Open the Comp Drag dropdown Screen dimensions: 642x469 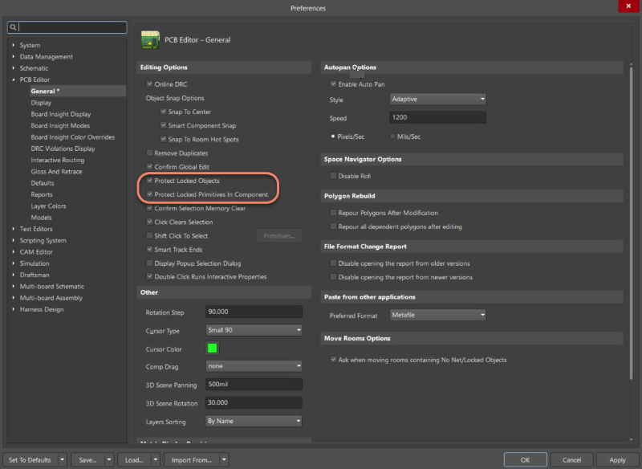tap(254, 365)
